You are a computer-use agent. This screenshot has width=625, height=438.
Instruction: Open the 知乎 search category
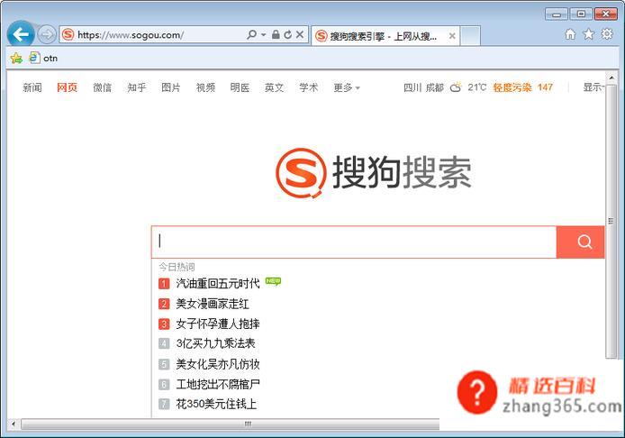click(x=137, y=87)
